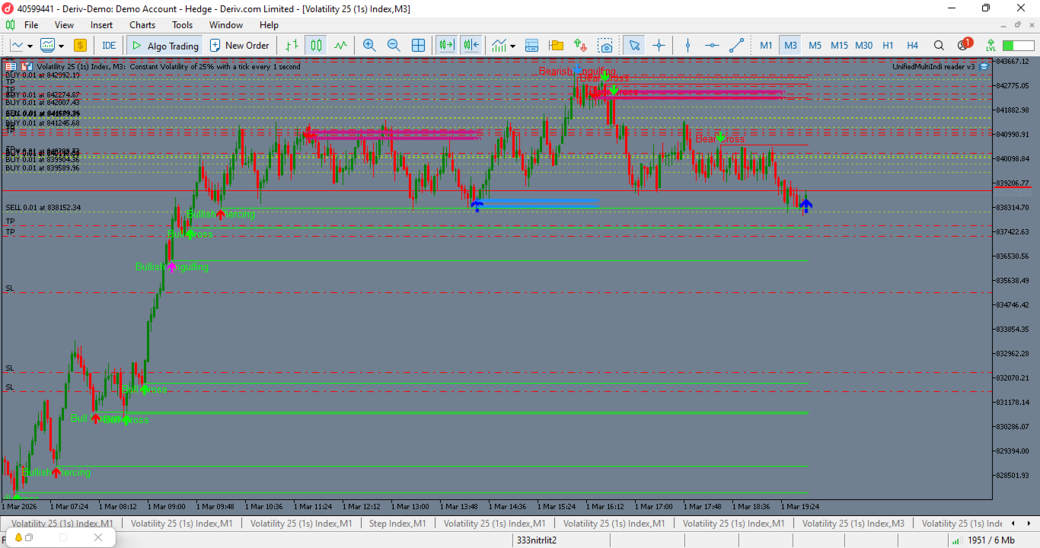The width and height of the screenshot is (1040, 548).
Task: Select the horizontal line drawing tool
Action: point(712,46)
